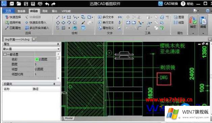This screenshot has height=123, width=212.
Task: Switch to the VIP功能 ribbon tab
Action: click(66, 11)
